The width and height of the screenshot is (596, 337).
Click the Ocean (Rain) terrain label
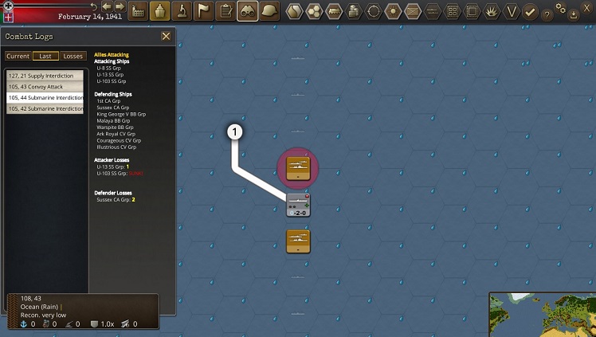pos(39,307)
